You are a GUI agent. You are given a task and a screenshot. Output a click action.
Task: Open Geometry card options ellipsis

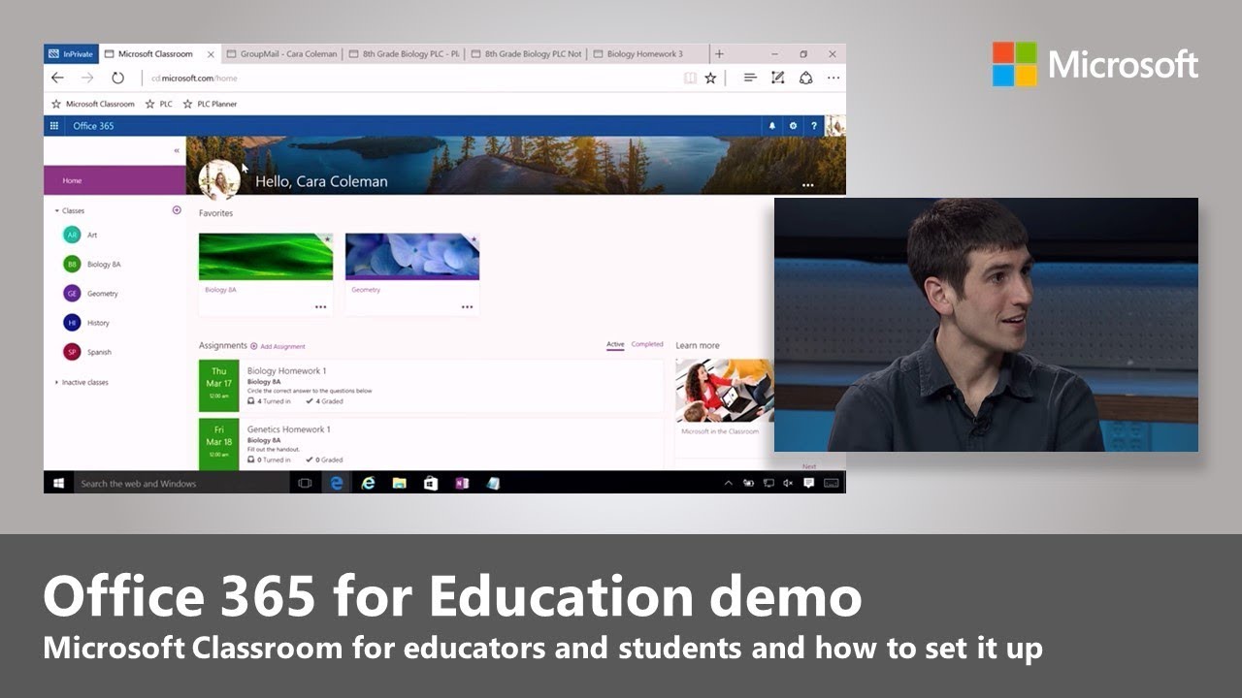467,306
